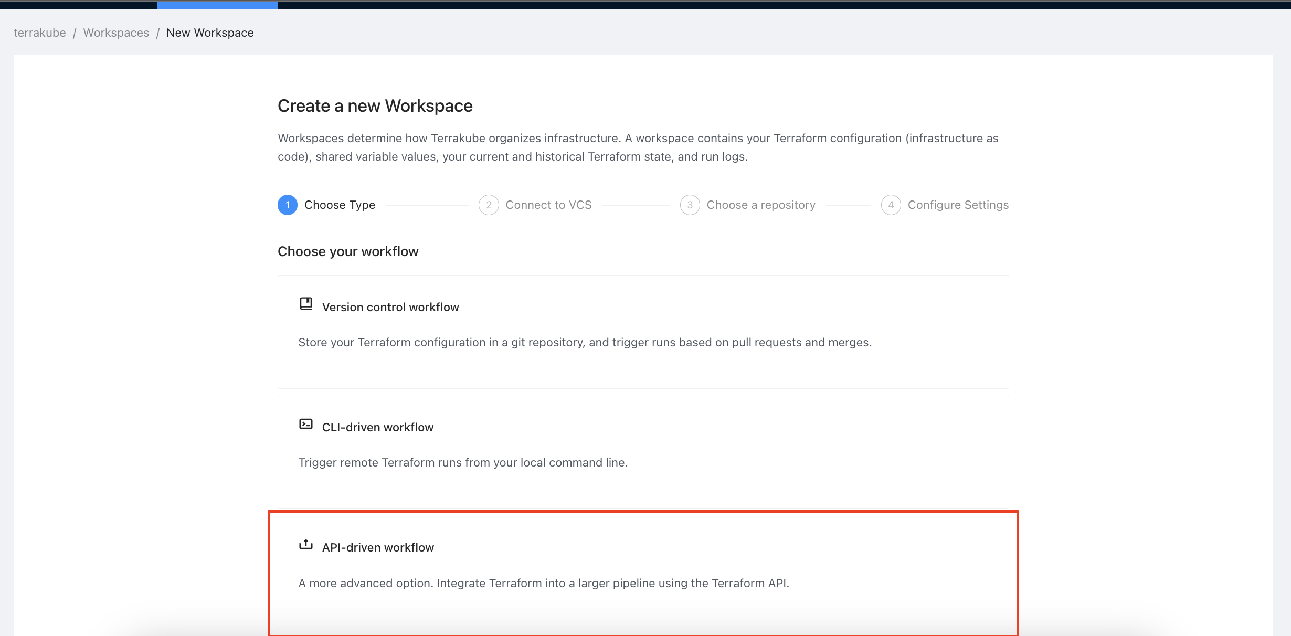Click the step 3 number circle
1291x636 pixels.
click(x=690, y=205)
